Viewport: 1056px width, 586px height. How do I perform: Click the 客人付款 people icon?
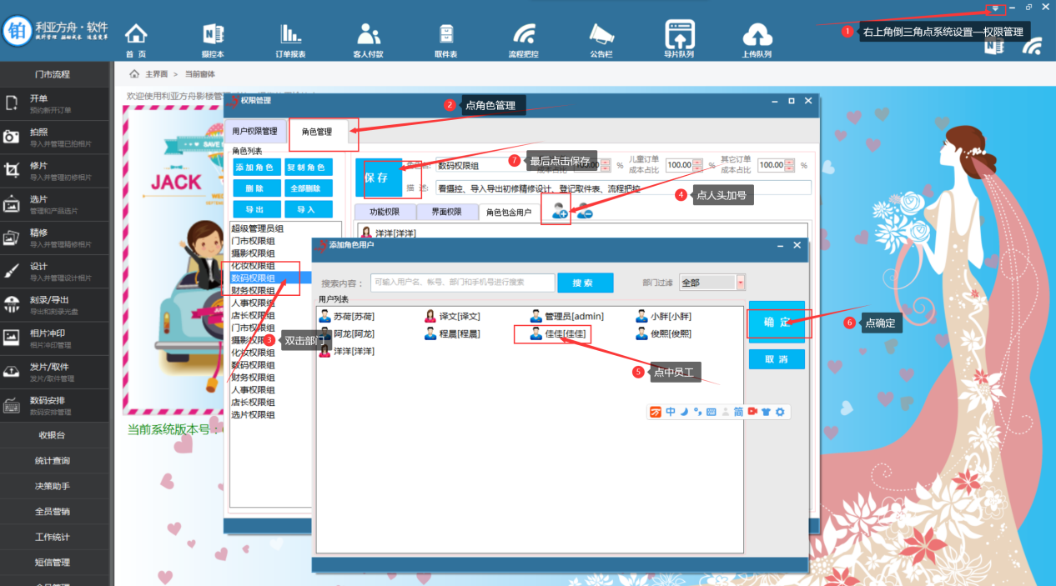[368, 35]
